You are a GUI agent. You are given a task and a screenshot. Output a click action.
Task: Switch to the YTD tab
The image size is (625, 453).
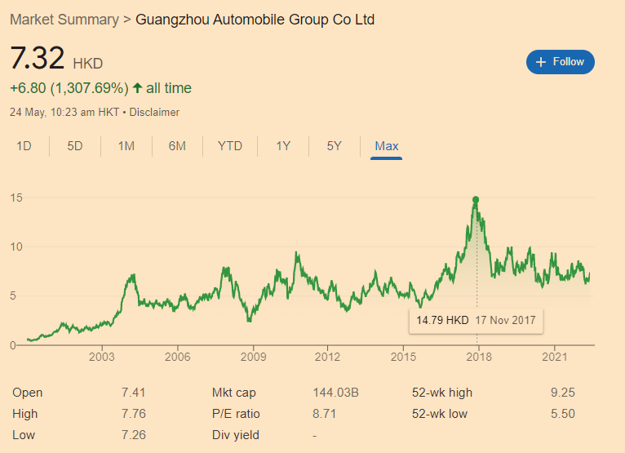[x=230, y=146]
